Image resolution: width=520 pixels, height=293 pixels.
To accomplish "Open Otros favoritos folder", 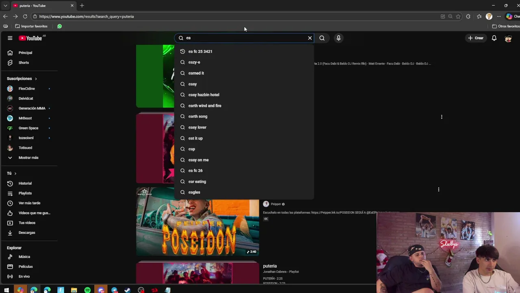I will pyautogui.click(x=506, y=26).
